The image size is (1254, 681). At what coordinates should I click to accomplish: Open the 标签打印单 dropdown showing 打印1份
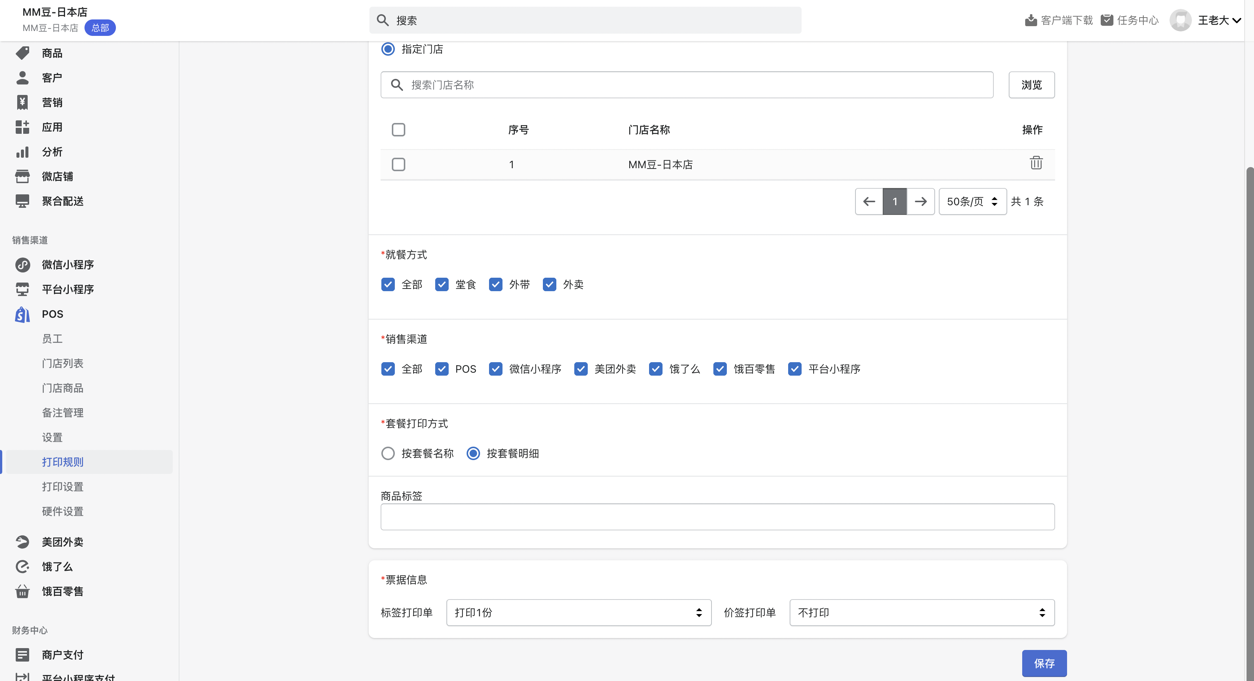click(x=579, y=612)
